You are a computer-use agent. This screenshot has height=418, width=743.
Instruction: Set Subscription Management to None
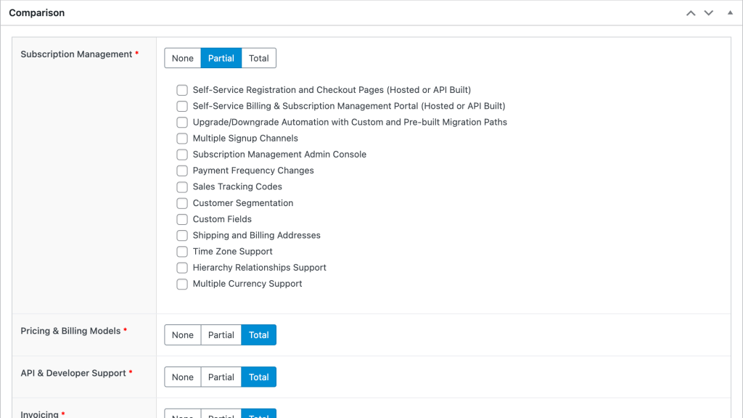coord(183,58)
